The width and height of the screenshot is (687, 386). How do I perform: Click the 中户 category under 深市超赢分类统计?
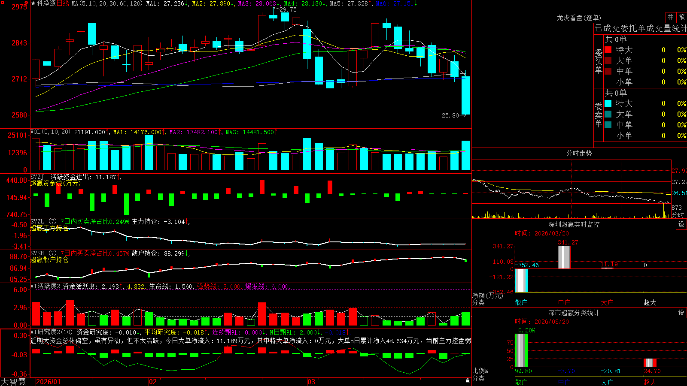(x=564, y=382)
